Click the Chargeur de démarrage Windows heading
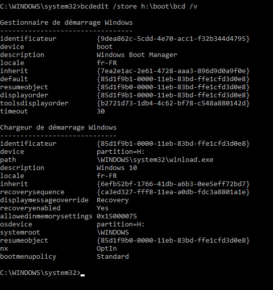Viewport: 273px width, 290px height. (x=58, y=128)
